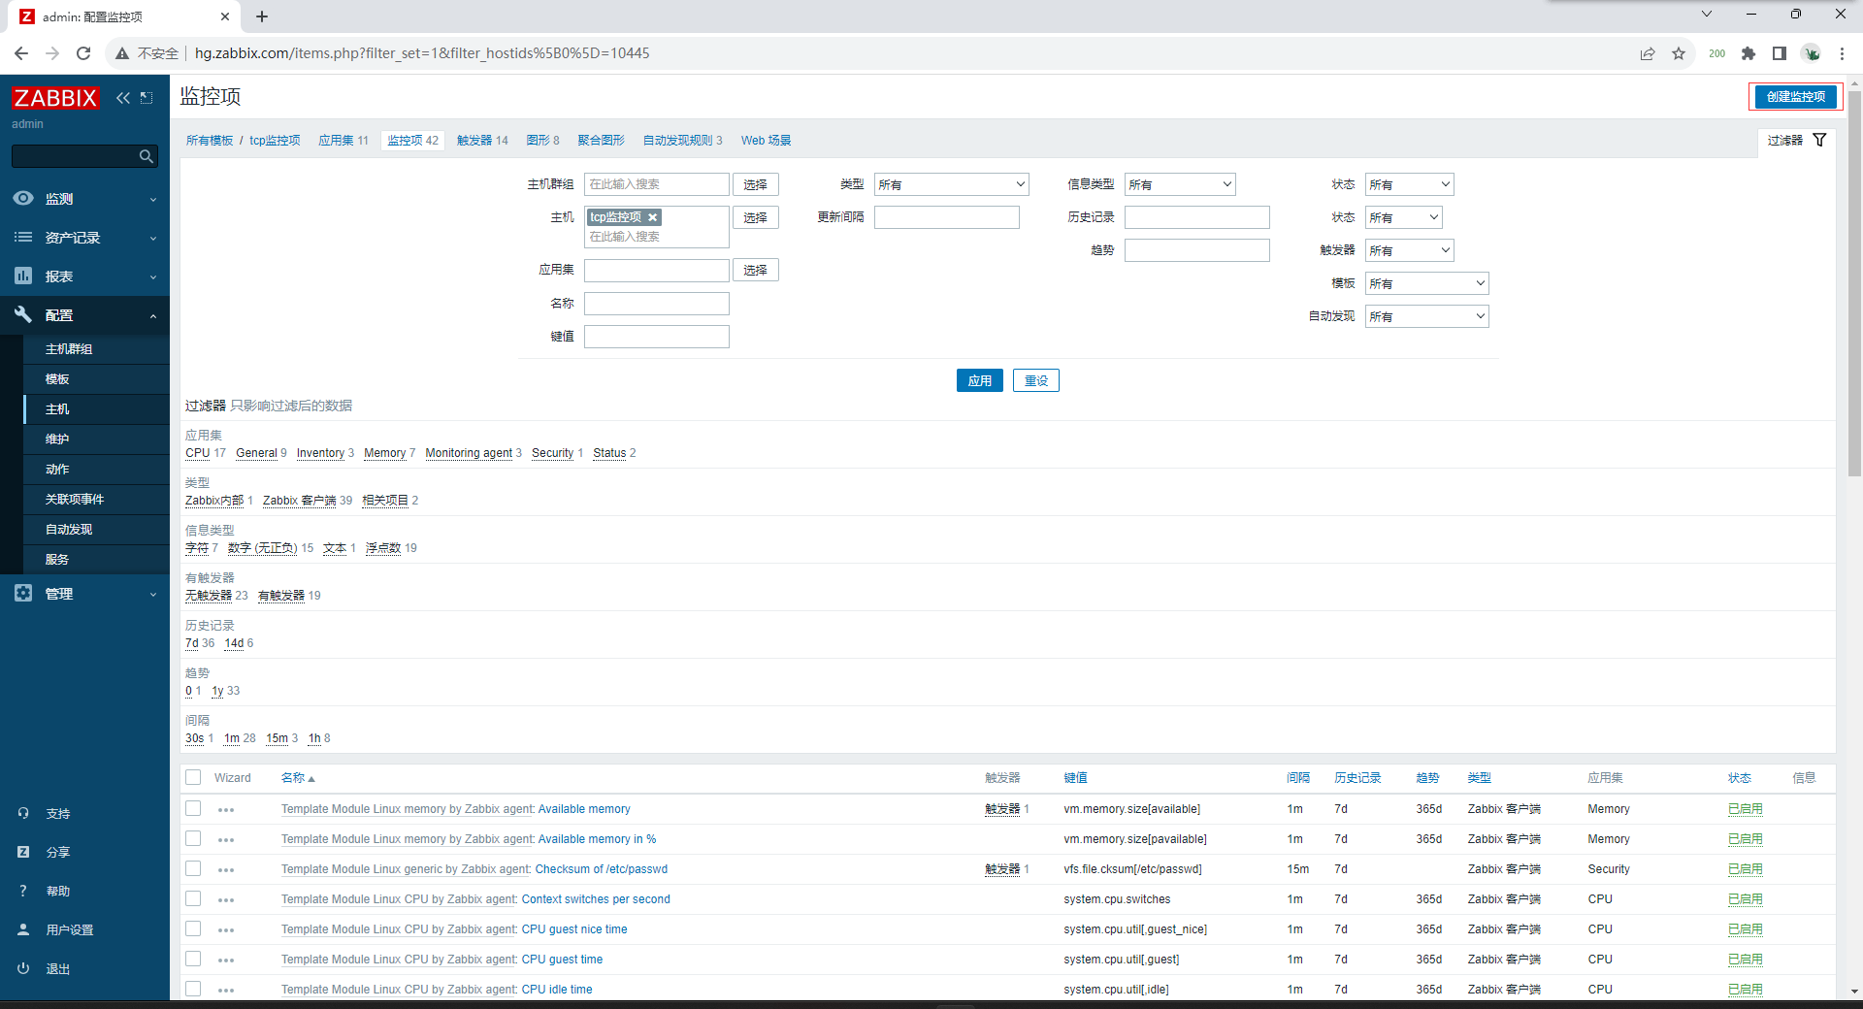Open wizard menu for CPU guest time row

pyautogui.click(x=226, y=960)
